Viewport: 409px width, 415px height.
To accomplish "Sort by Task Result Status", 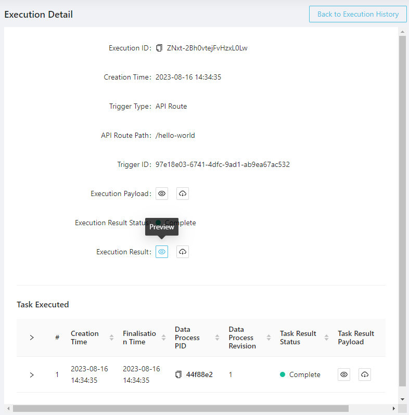I will 326,338.
